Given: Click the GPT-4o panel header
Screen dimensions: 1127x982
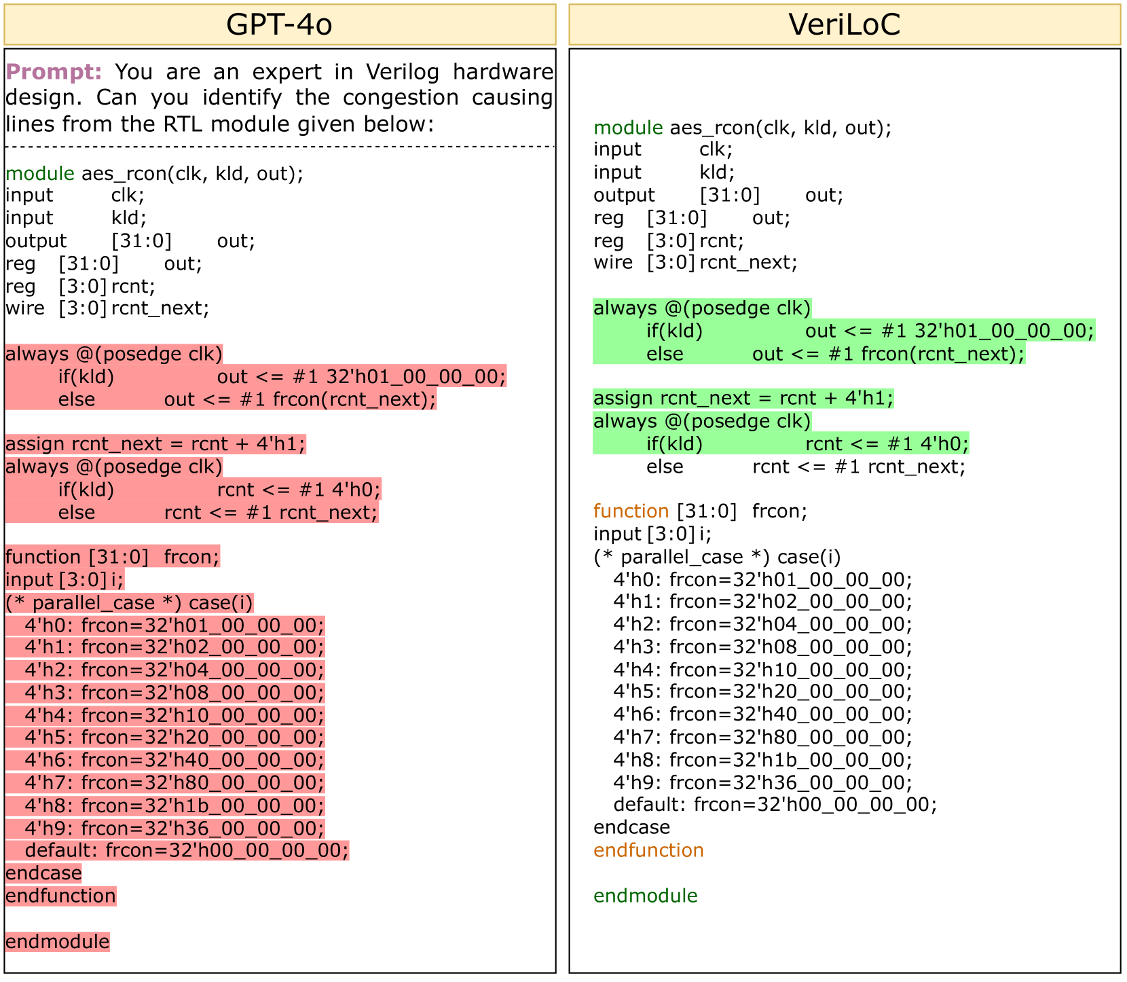Looking at the screenshot, I should click(x=280, y=24).
